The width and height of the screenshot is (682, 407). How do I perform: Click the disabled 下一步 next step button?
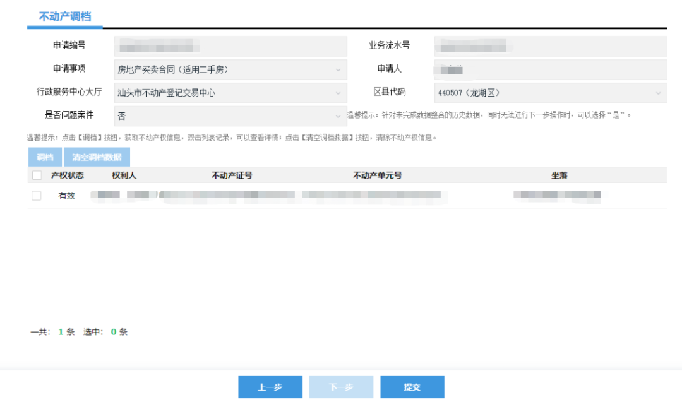tap(341, 387)
